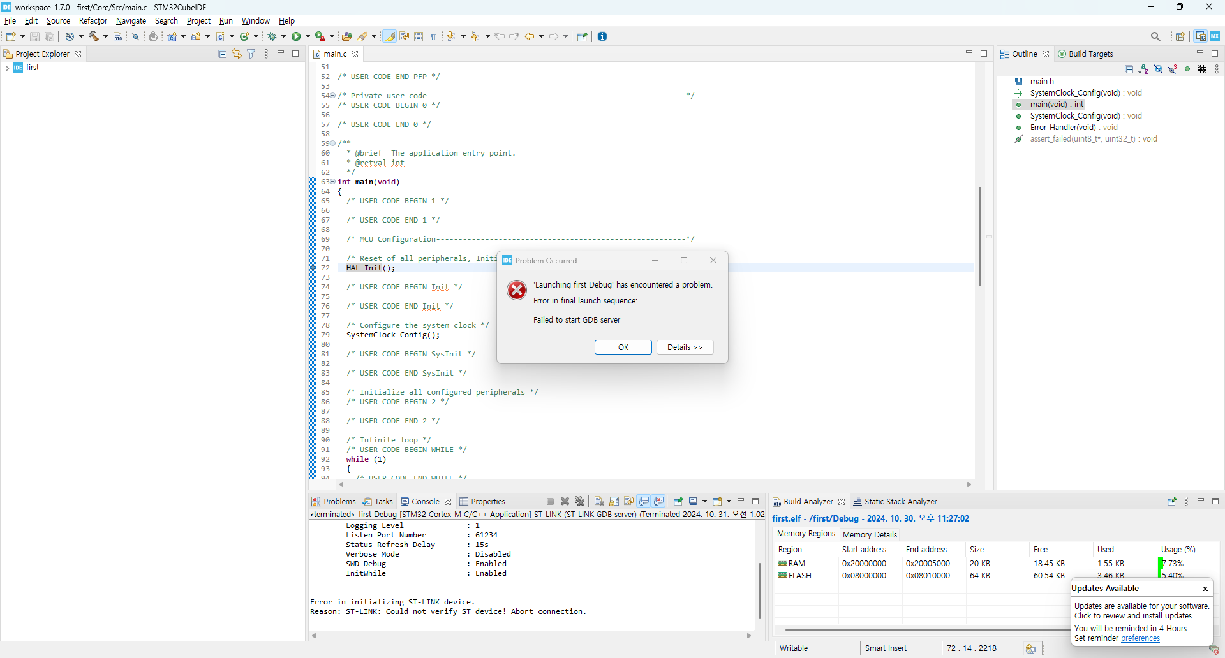
Task: Click Remove All Terminated Launches in Console
Action: coord(579,501)
